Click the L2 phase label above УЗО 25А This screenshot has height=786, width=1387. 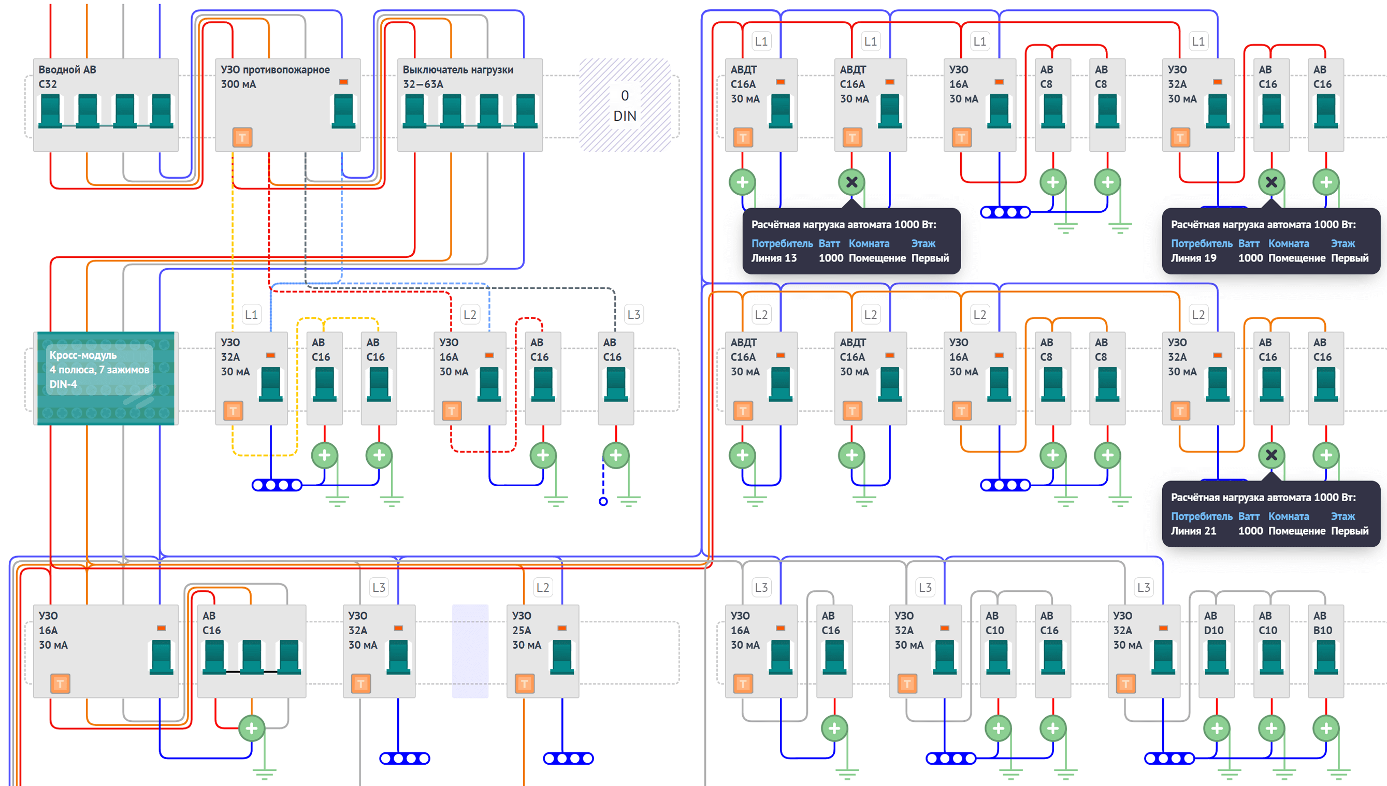[x=542, y=587]
